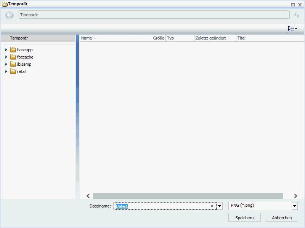The image size is (305, 228).
Task: Click the horizontal scrollbar track
Action: (188, 196)
